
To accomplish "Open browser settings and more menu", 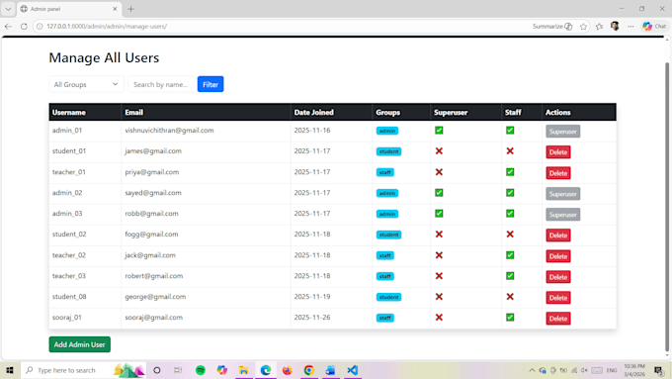I will tap(630, 26).
